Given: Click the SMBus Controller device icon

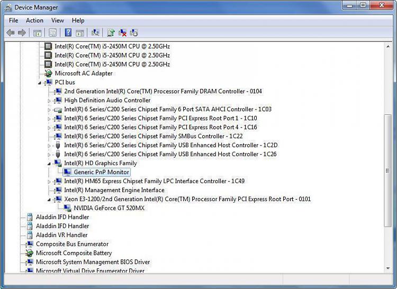Looking at the screenshot, I should coord(58,136).
